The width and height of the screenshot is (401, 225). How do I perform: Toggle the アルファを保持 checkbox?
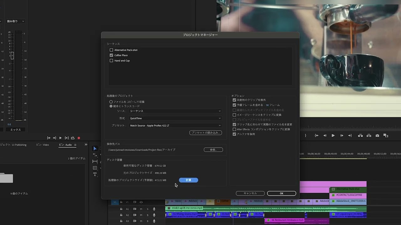pos(234,134)
